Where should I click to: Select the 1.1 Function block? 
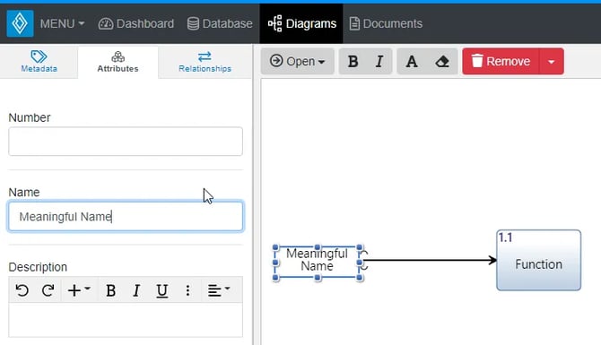tap(538, 260)
